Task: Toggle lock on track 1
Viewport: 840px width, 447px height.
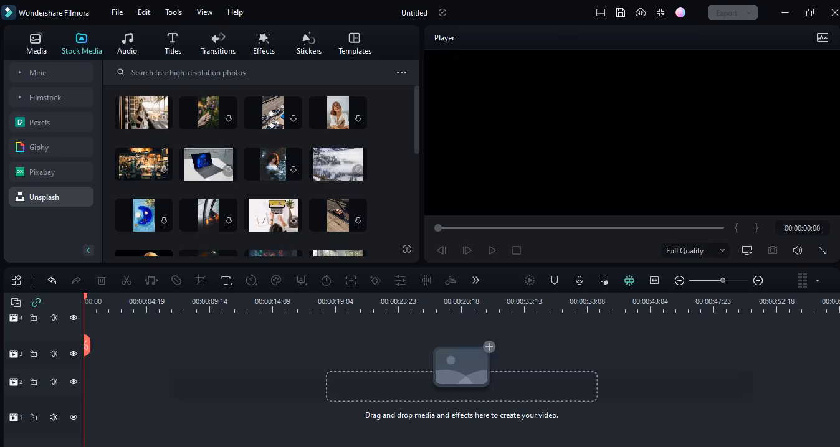Action: click(x=34, y=417)
